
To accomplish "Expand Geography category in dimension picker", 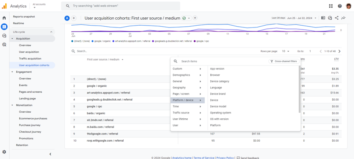I will click(187, 88).
